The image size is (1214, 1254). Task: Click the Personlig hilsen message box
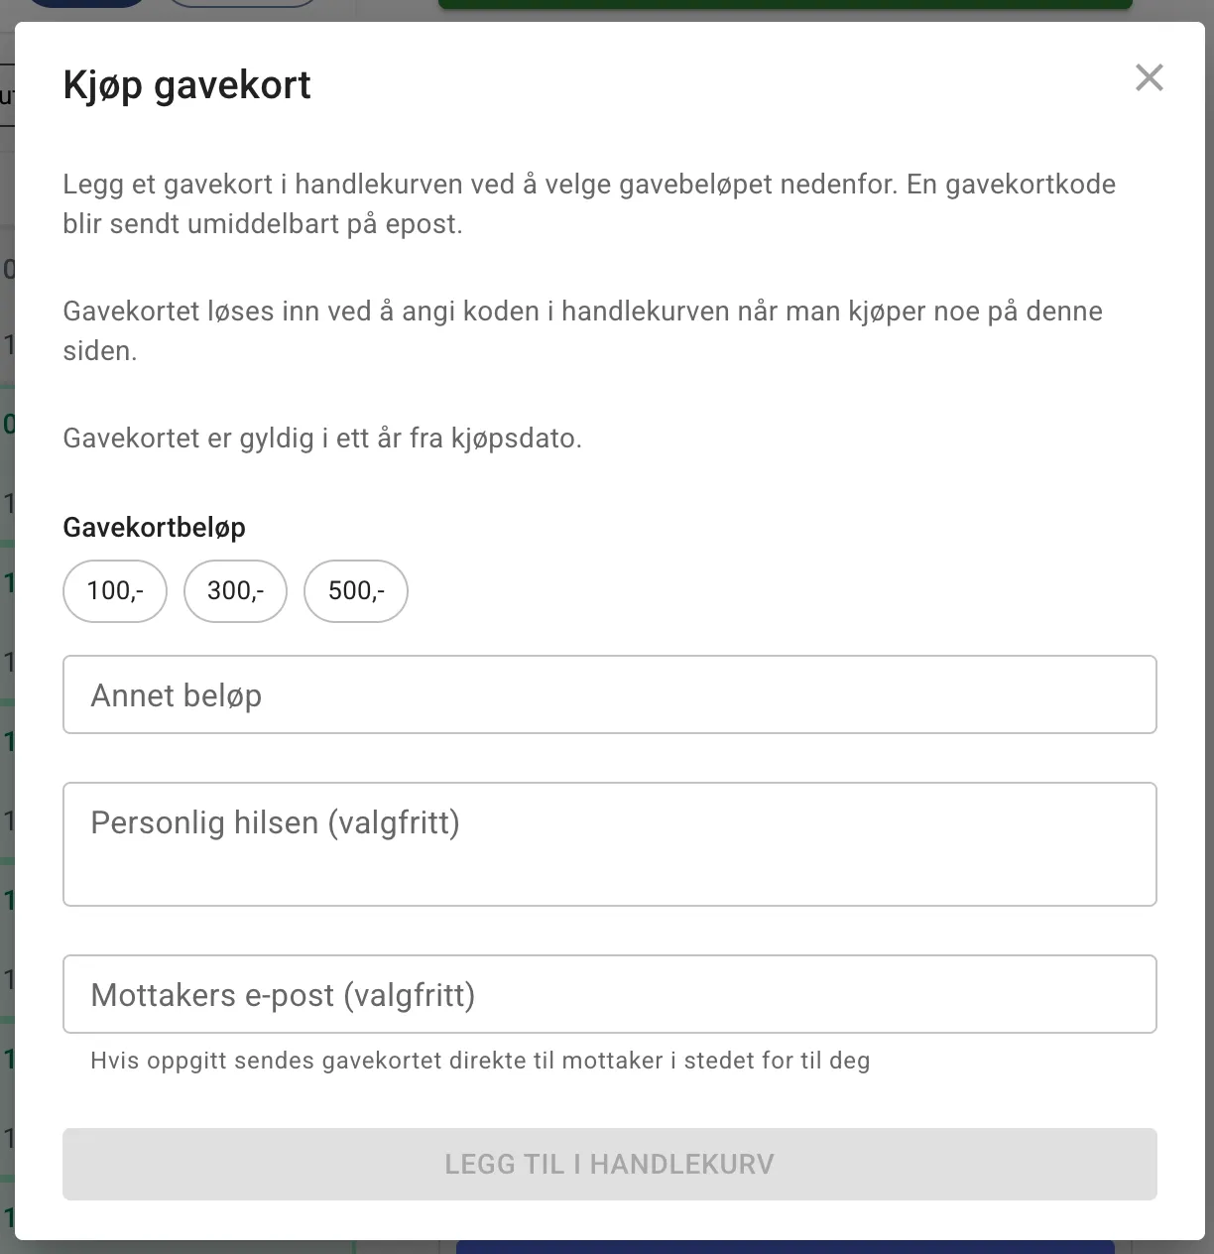(x=609, y=843)
